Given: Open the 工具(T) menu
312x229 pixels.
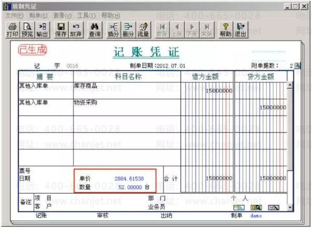Looking at the screenshot, I should pyautogui.click(x=86, y=15).
